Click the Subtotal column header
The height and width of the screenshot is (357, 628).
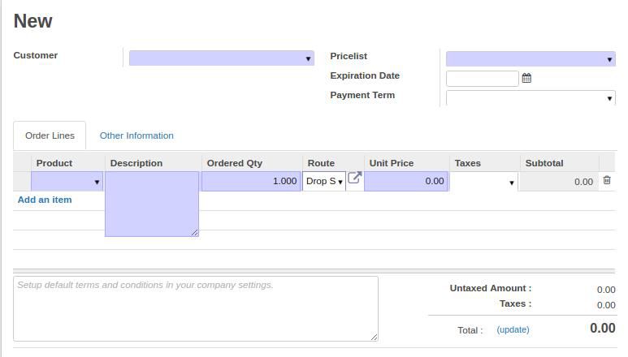coord(544,163)
